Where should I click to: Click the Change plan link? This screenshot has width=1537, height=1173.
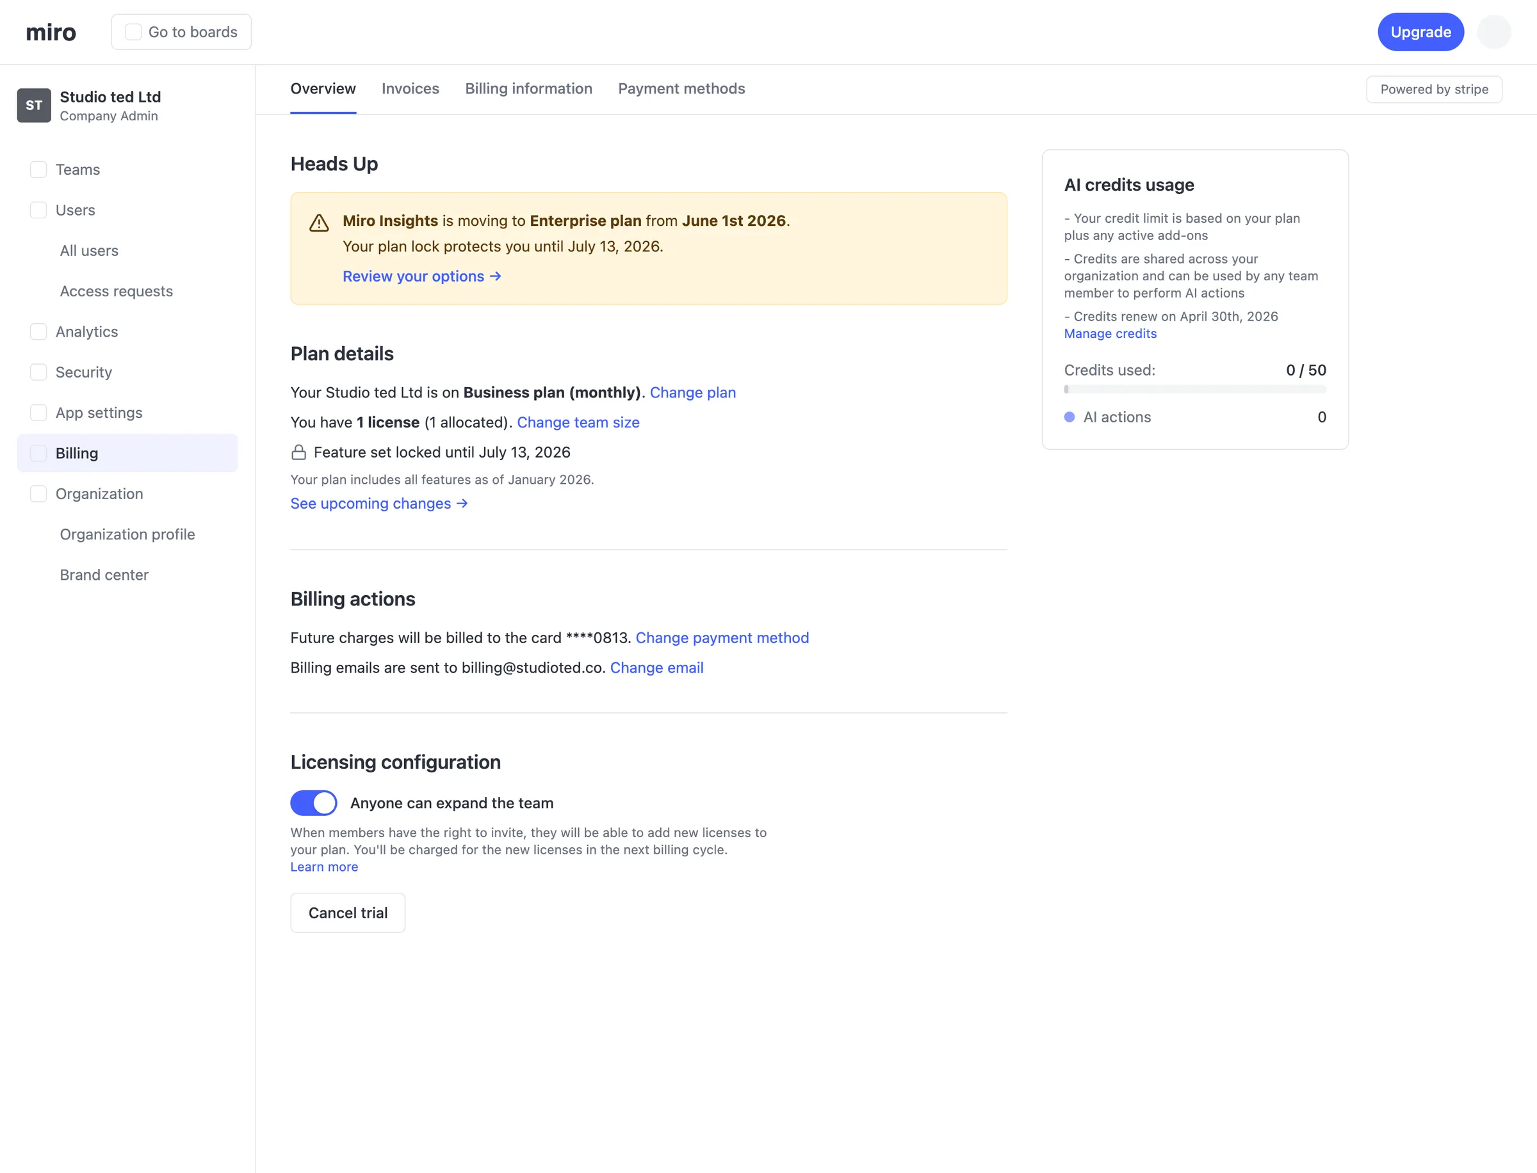click(692, 392)
